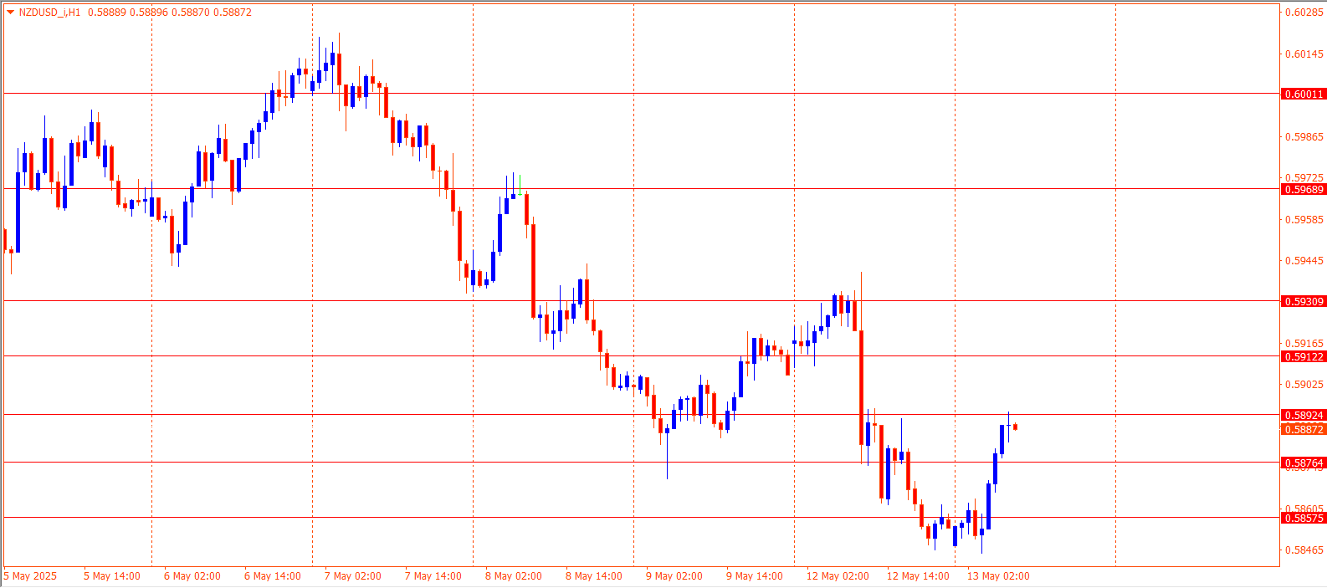Click the 6 May 14:00 time label
Viewport: 1327px width, 588px height.
(x=273, y=576)
